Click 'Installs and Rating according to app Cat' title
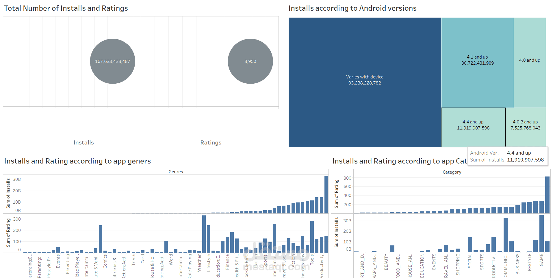Image resolution: width=553 pixels, height=278 pixels. pos(400,161)
